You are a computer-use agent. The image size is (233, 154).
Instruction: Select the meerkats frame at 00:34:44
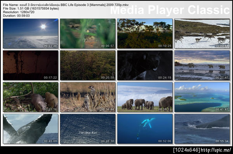(88, 97)
